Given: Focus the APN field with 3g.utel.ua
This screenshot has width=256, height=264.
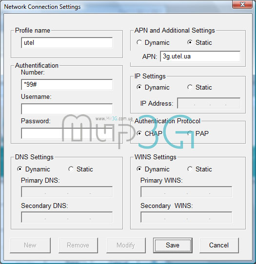Looking at the screenshot, I should 200,57.
